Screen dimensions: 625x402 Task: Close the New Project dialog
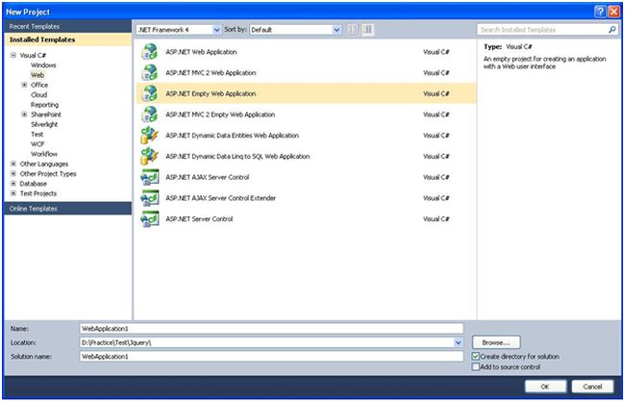point(613,12)
